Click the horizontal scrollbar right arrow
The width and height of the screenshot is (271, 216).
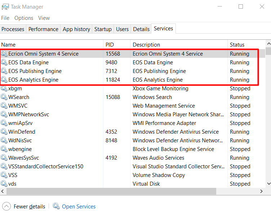[x=261, y=191]
